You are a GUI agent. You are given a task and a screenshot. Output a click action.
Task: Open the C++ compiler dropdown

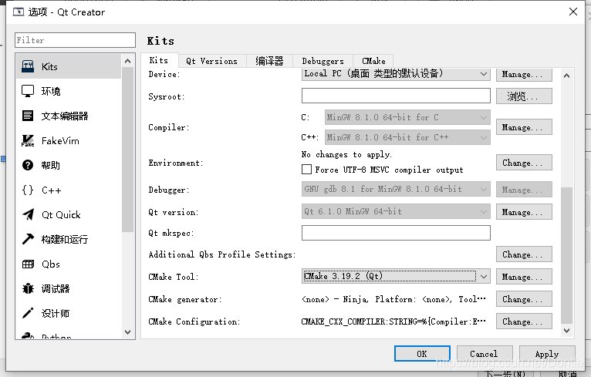point(407,137)
